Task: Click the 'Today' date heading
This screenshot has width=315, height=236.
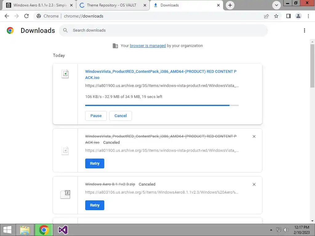Action: [59, 56]
